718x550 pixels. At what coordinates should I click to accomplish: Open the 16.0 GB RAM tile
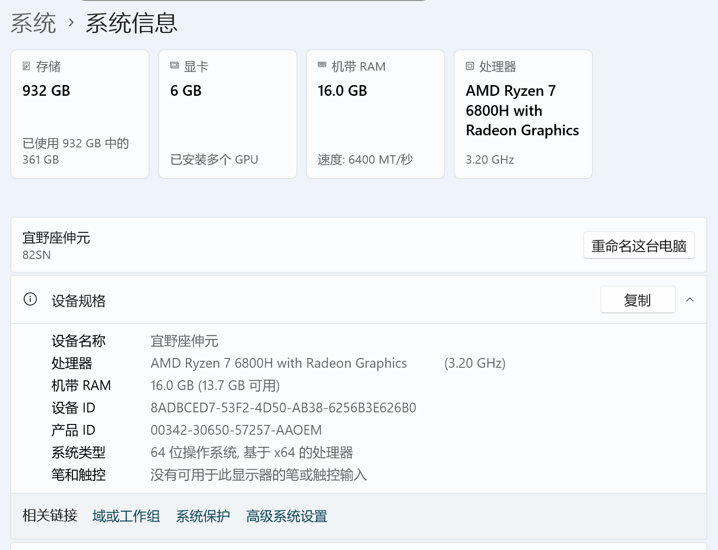[x=375, y=114]
